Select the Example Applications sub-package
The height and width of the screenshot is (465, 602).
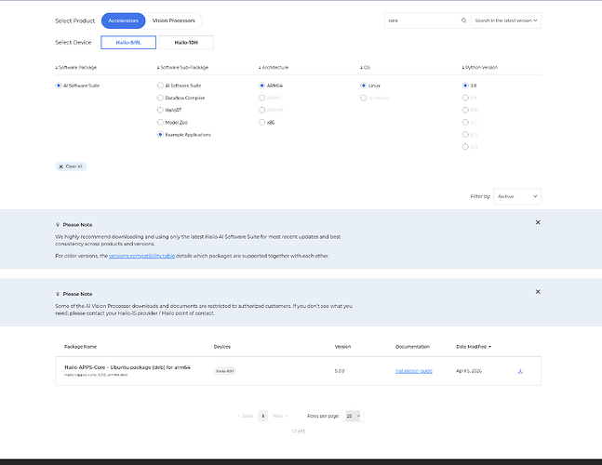point(160,135)
